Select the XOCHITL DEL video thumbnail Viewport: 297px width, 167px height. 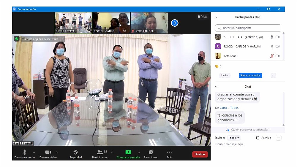pyautogui.click(x=149, y=23)
